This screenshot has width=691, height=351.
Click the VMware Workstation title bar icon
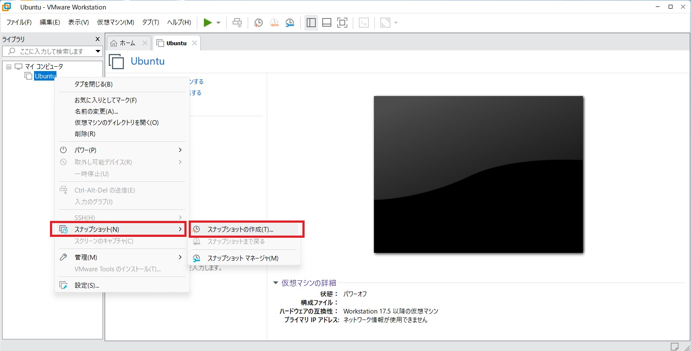point(6,7)
